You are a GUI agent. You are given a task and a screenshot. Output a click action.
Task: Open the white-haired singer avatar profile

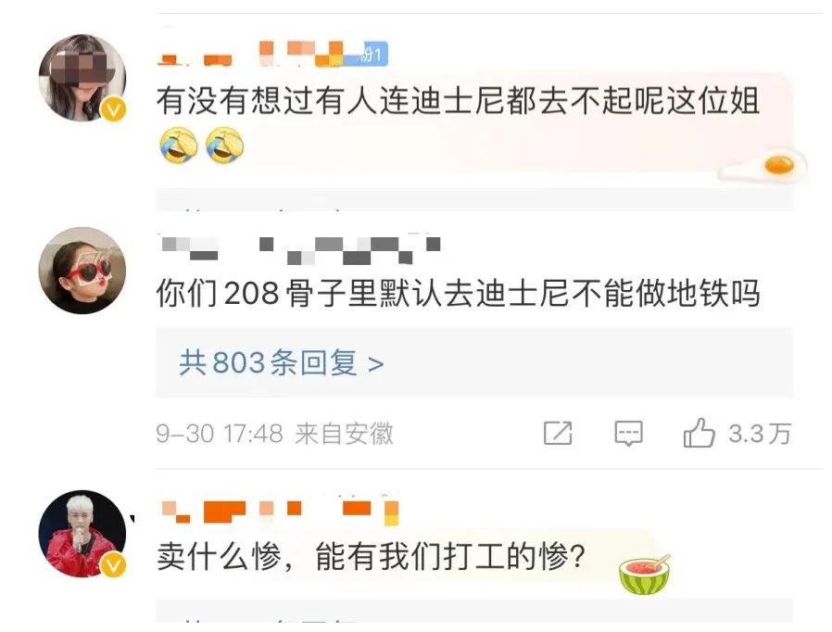82,533
